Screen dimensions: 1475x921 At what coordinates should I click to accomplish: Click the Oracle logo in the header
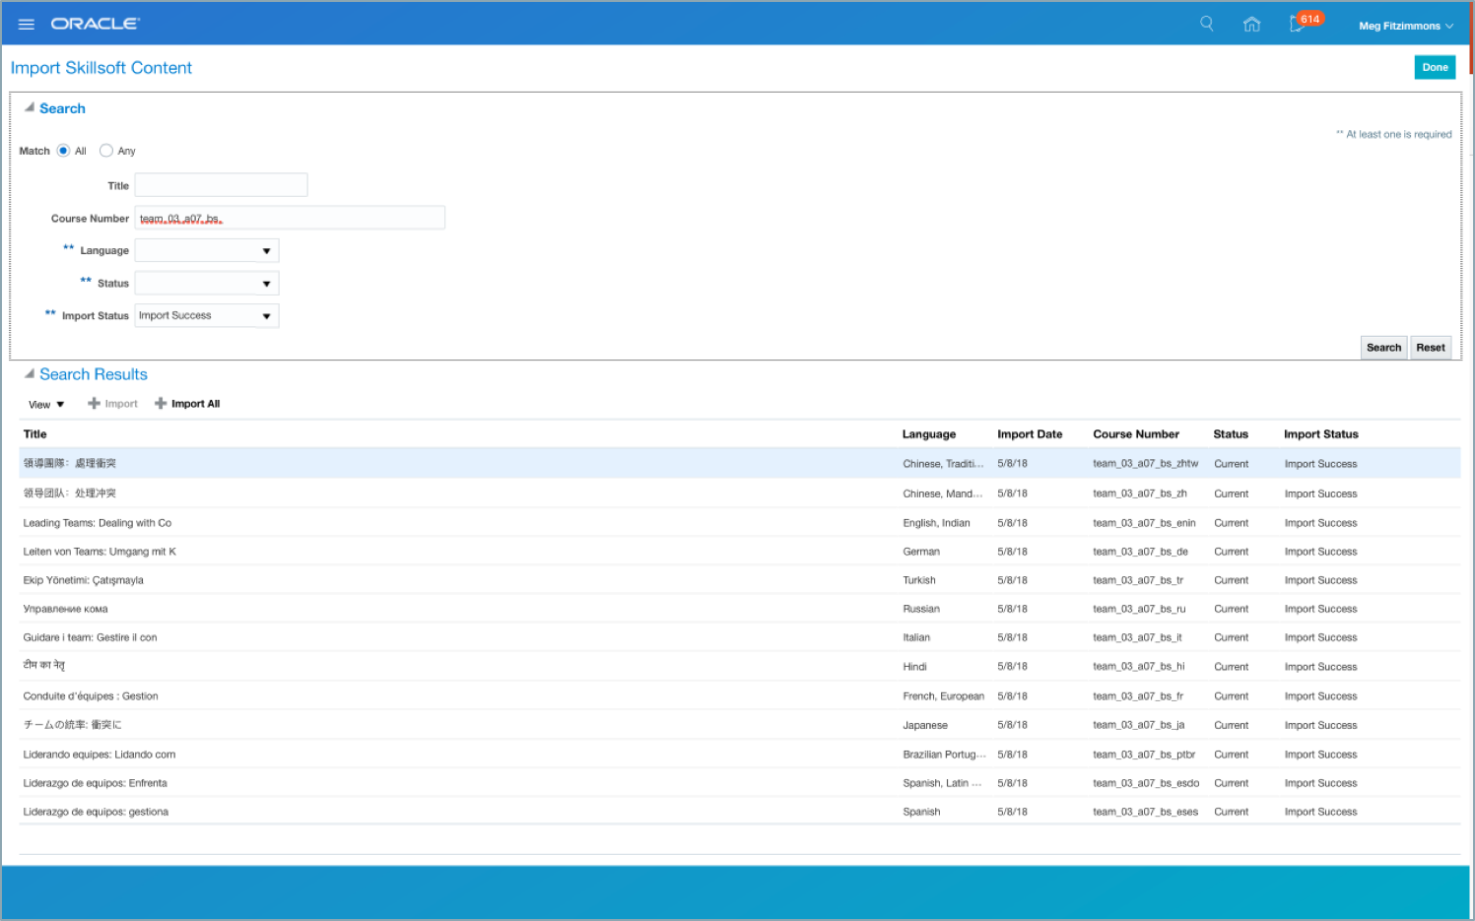[95, 24]
